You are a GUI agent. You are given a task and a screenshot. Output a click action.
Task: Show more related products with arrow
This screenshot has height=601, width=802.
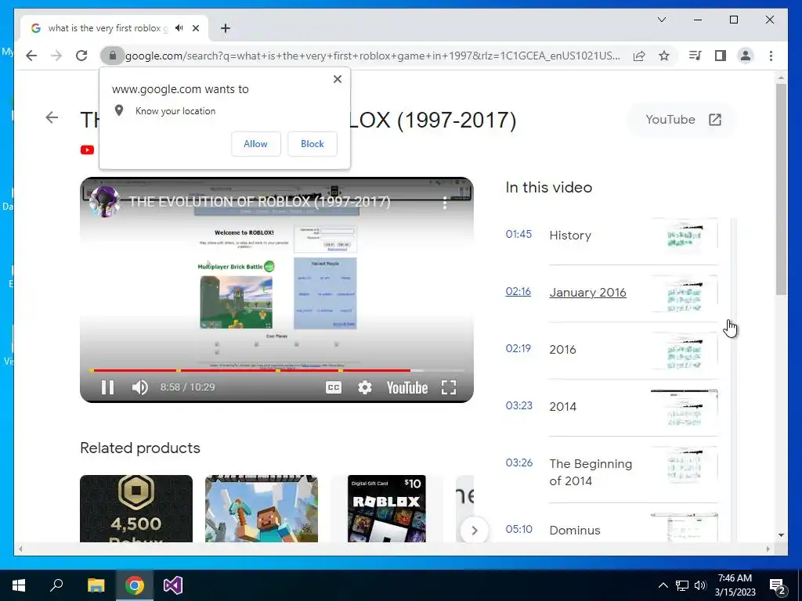[x=474, y=531]
